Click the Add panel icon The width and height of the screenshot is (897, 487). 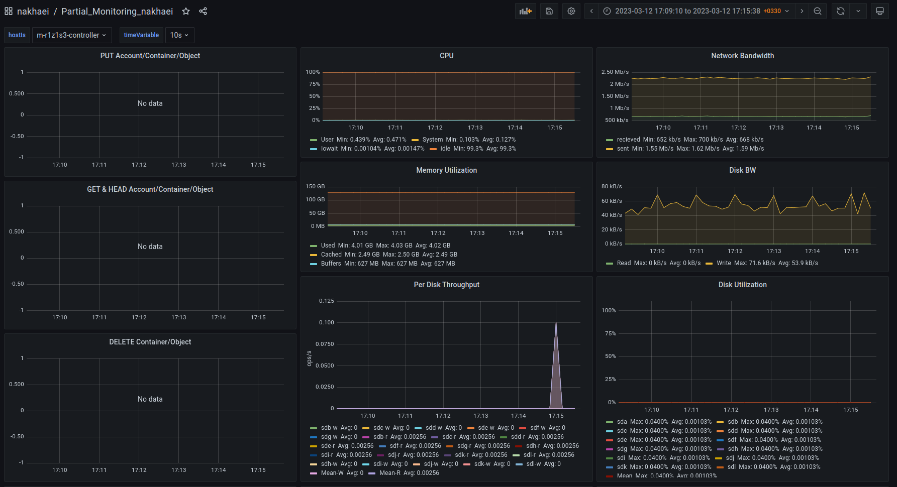(525, 11)
